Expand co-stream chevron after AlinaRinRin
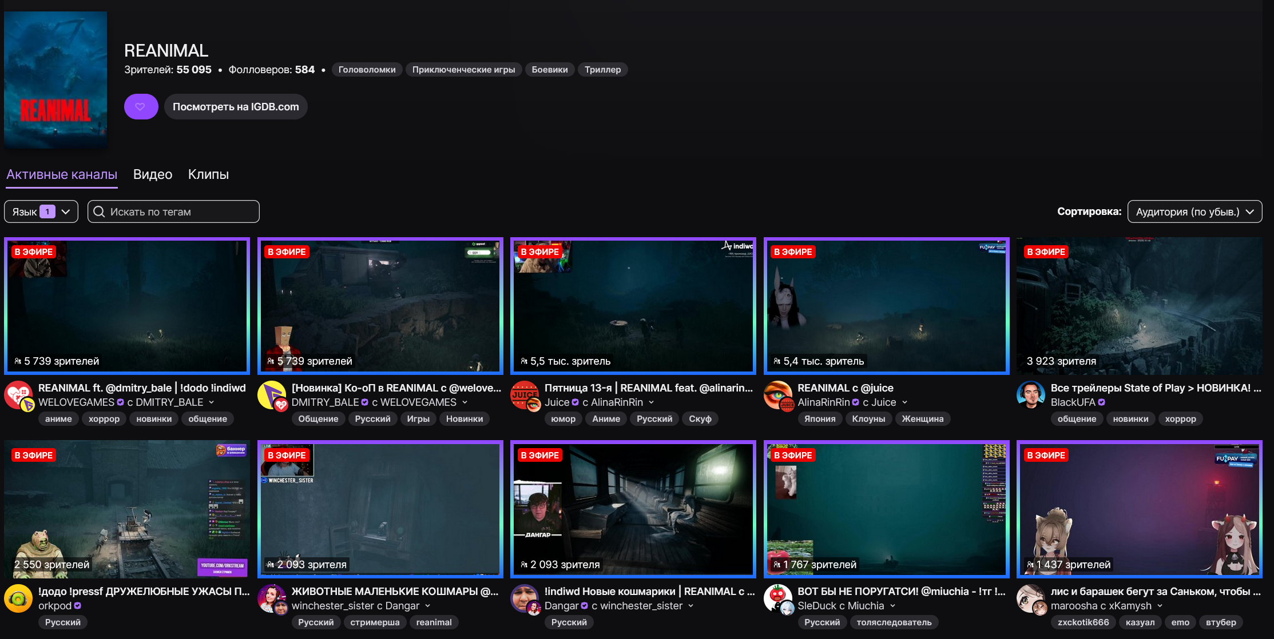1274x639 pixels. coord(651,402)
